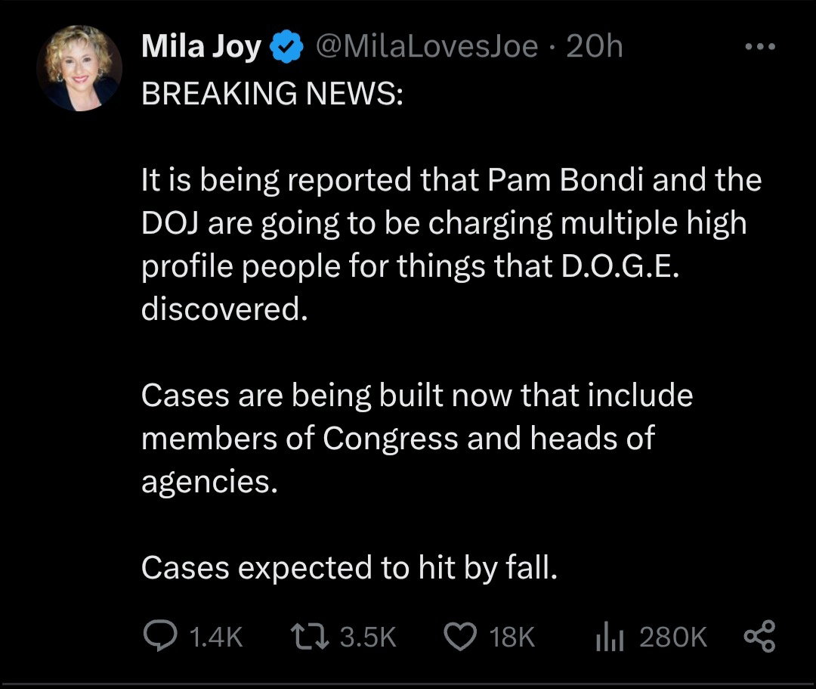
Task: Click the reply speech bubble icon
Action: [x=159, y=637]
